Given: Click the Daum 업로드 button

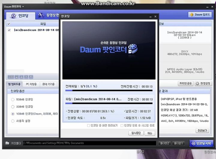Looking at the screenshot, I should (200, 15).
